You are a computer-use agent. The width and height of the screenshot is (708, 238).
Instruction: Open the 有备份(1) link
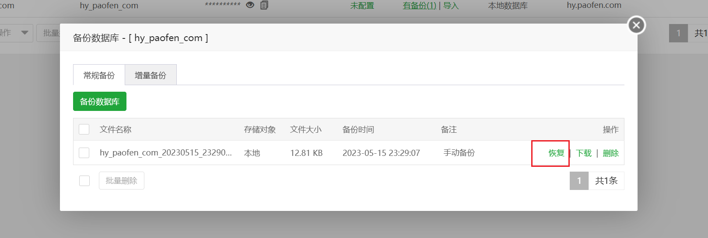tap(419, 6)
